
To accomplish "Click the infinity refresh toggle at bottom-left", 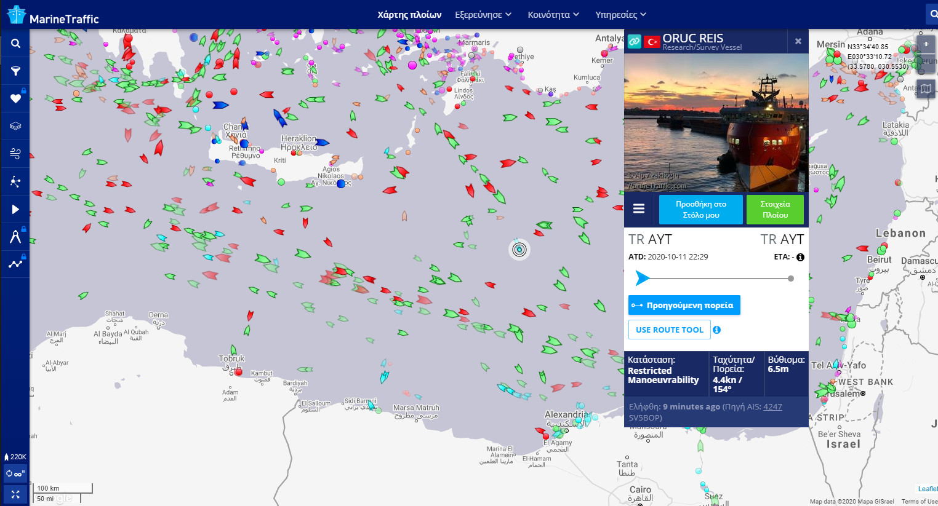I will point(15,474).
